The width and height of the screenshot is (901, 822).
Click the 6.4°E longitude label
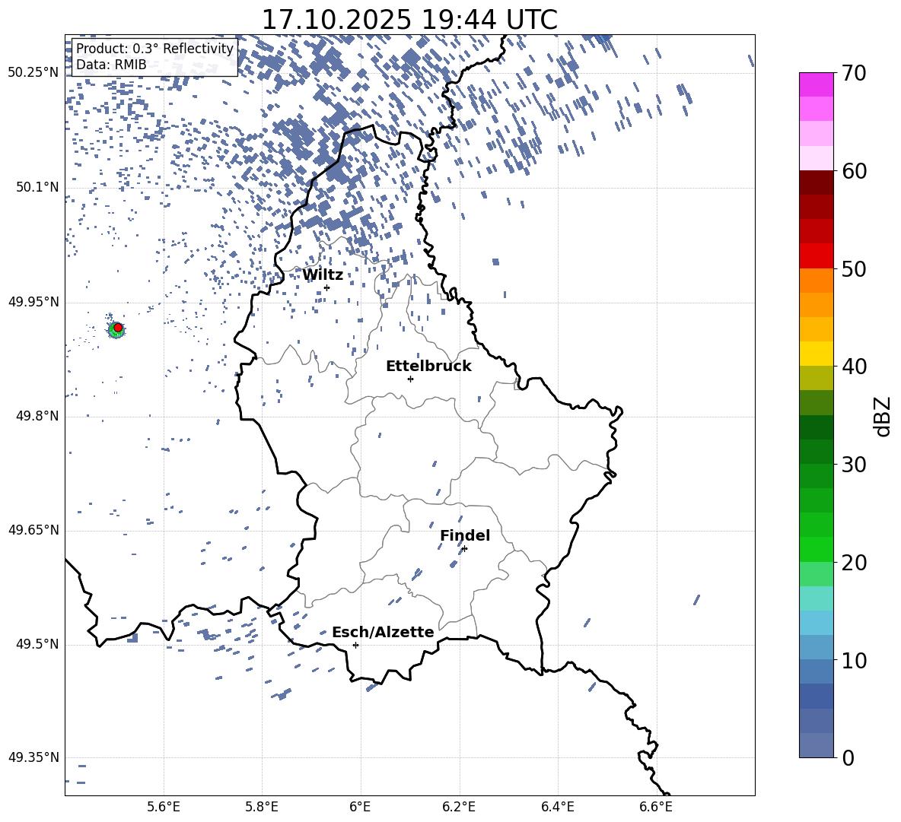coord(557,807)
